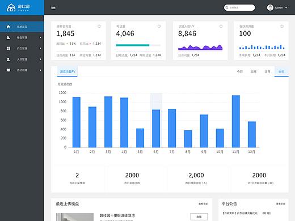
Task: Click the personnel (person) icon in the sidebar
Action: tap(8, 59)
